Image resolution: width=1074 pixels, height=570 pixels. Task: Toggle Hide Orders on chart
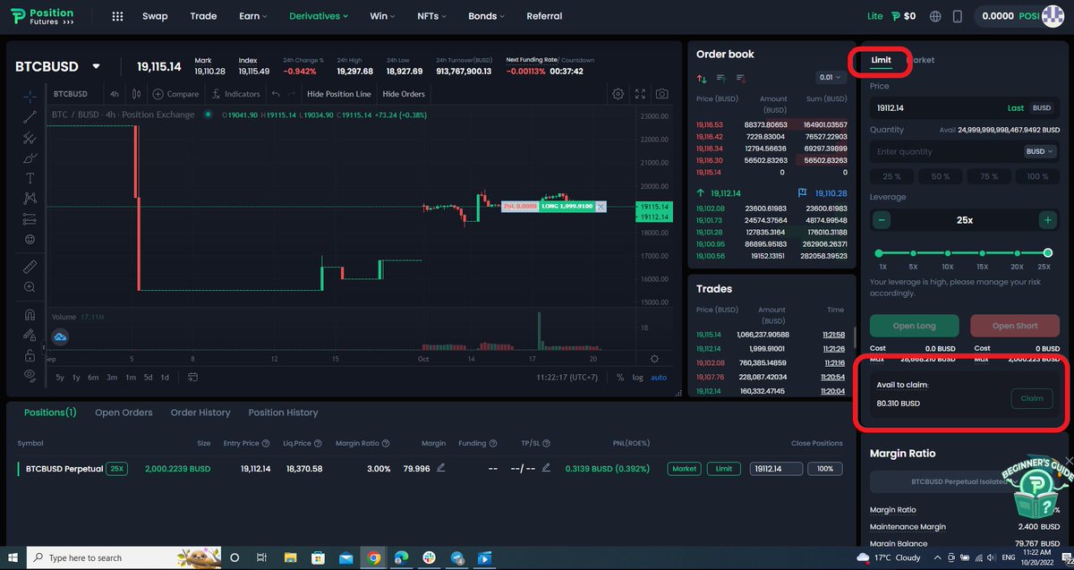point(404,94)
